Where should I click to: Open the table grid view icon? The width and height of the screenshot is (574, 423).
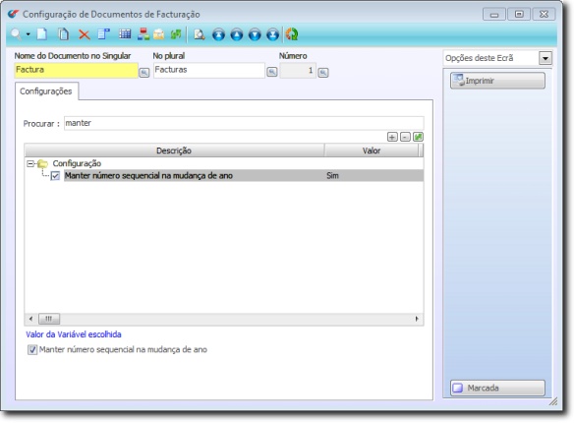[x=125, y=34]
